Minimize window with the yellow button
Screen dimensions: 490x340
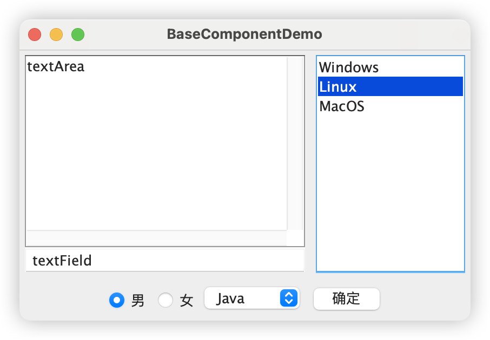coord(56,35)
